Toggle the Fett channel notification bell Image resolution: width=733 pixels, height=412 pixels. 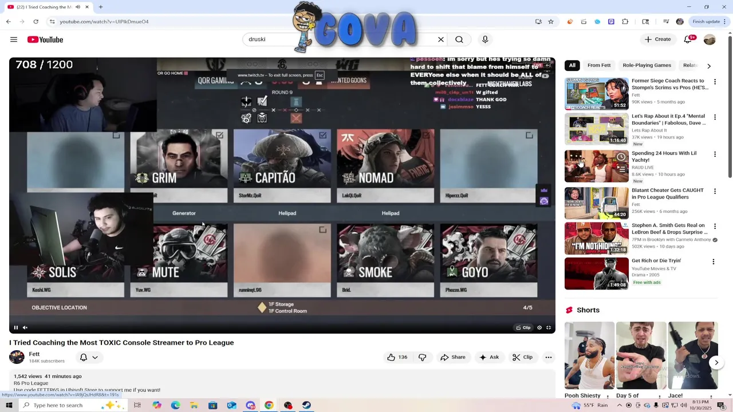(84, 357)
